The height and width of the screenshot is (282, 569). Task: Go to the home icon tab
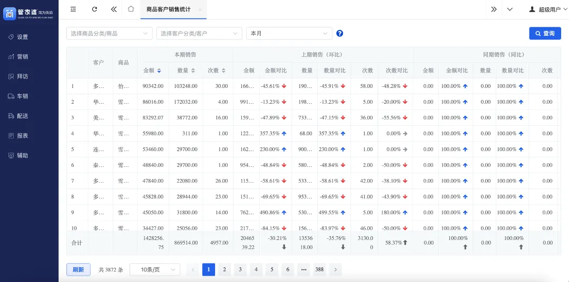click(131, 9)
